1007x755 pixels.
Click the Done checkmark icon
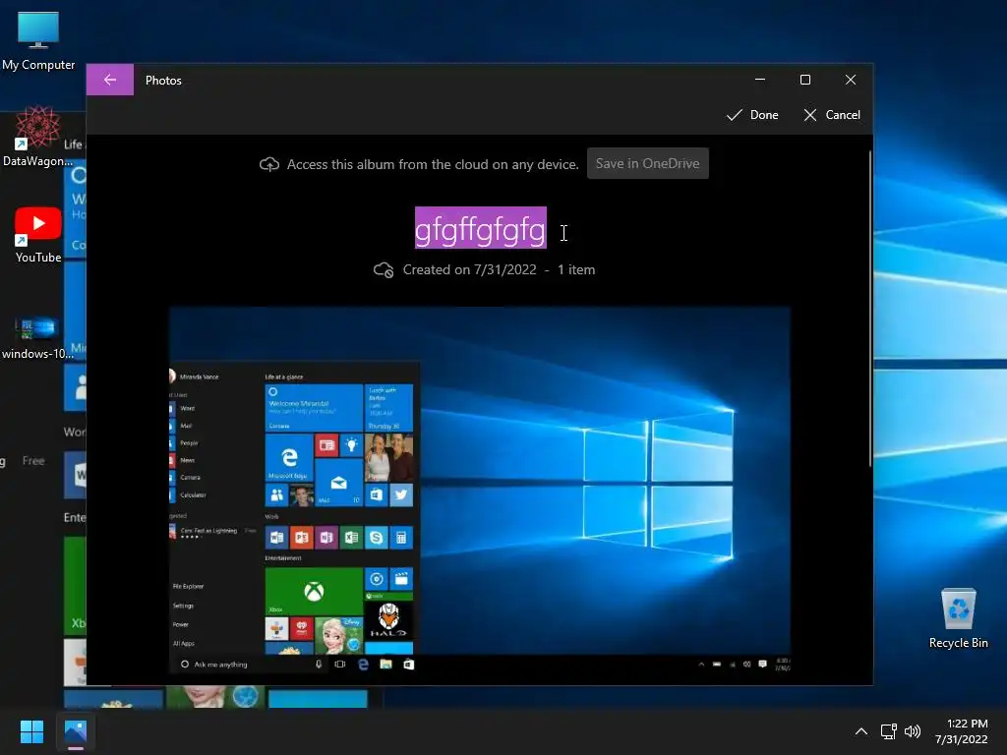[x=734, y=115]
